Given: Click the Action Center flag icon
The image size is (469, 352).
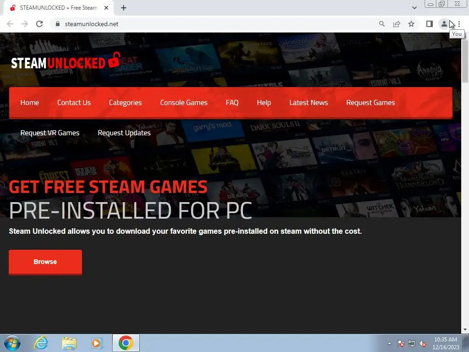Looking at the screenshot, I should (401, 343).
